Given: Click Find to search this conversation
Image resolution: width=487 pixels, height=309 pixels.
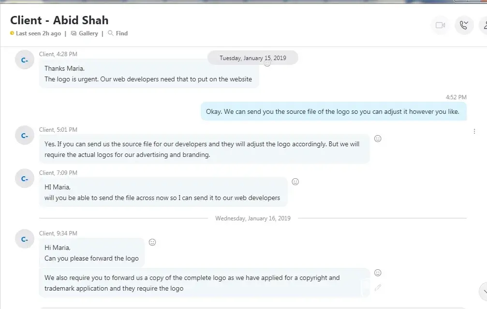Looking at the screenshot, I should (x=118, y=33).
